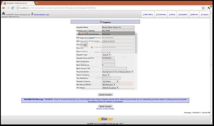Open the Factor Company dropdown

[106, 75]
